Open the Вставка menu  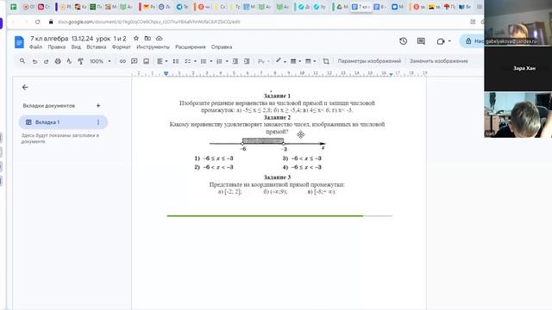(x=97, y=46)
